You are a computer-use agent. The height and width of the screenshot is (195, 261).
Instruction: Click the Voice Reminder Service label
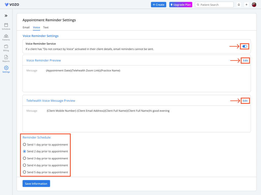click(x=41, y=43)
